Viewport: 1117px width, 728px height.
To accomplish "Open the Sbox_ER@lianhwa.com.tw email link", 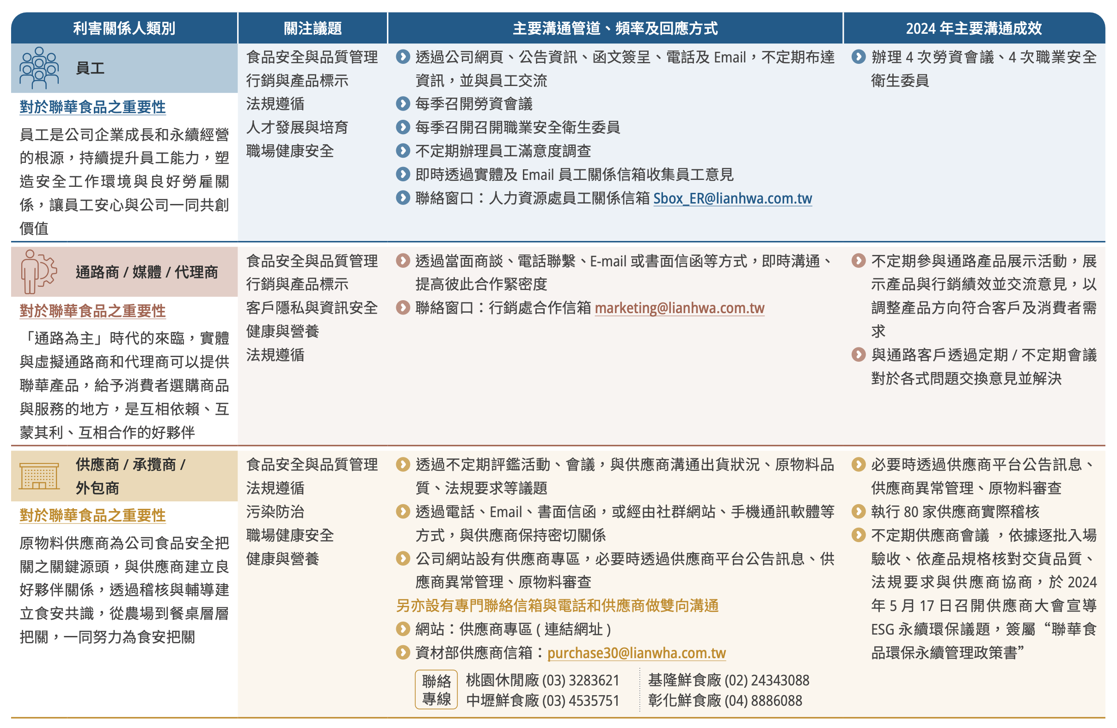I will coord(732,198).
